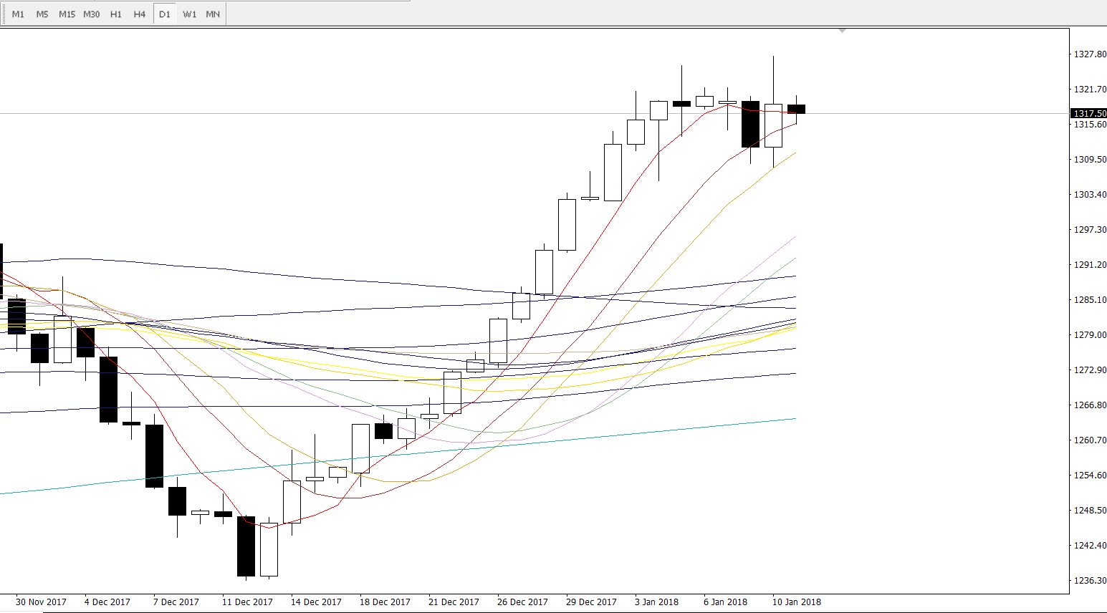Click the latest black candle at 1317.50
Screen dimensions: 1107x613
[x=796, y=109]
